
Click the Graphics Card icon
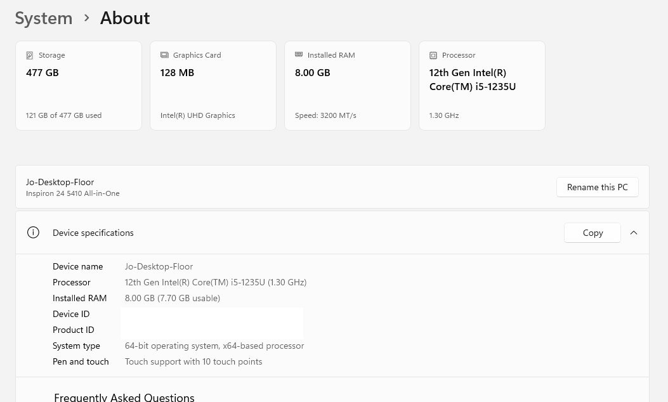[x=164, y=55]
